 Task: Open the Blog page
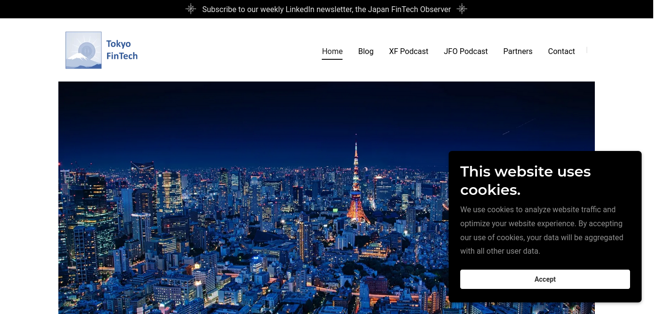coord(366,52)
